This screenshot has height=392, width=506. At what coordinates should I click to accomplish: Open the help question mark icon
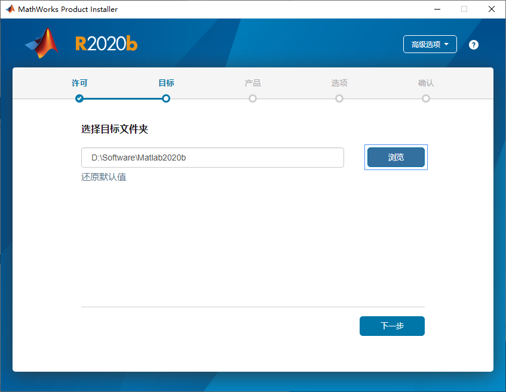click(473, 44)
